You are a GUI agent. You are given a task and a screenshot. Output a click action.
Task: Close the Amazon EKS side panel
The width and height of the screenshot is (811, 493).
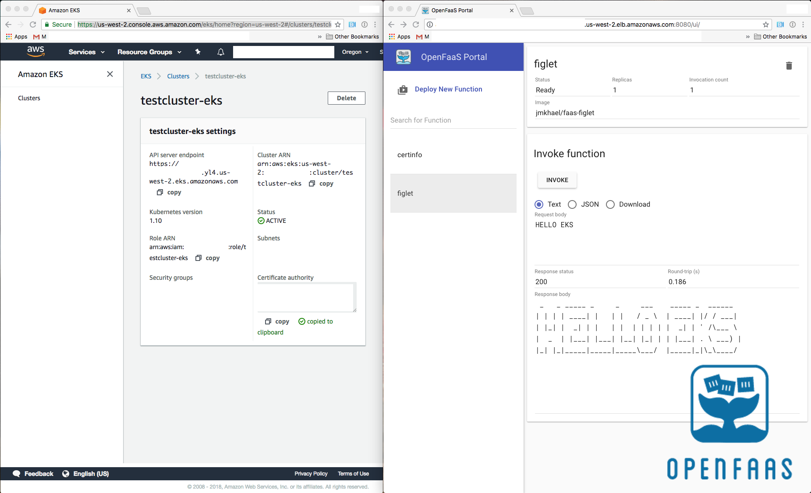tap(110, 74)
